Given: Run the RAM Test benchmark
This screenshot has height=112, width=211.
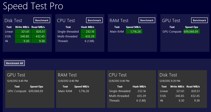Looking at the screenshot, I should click(x=147, y=20).
